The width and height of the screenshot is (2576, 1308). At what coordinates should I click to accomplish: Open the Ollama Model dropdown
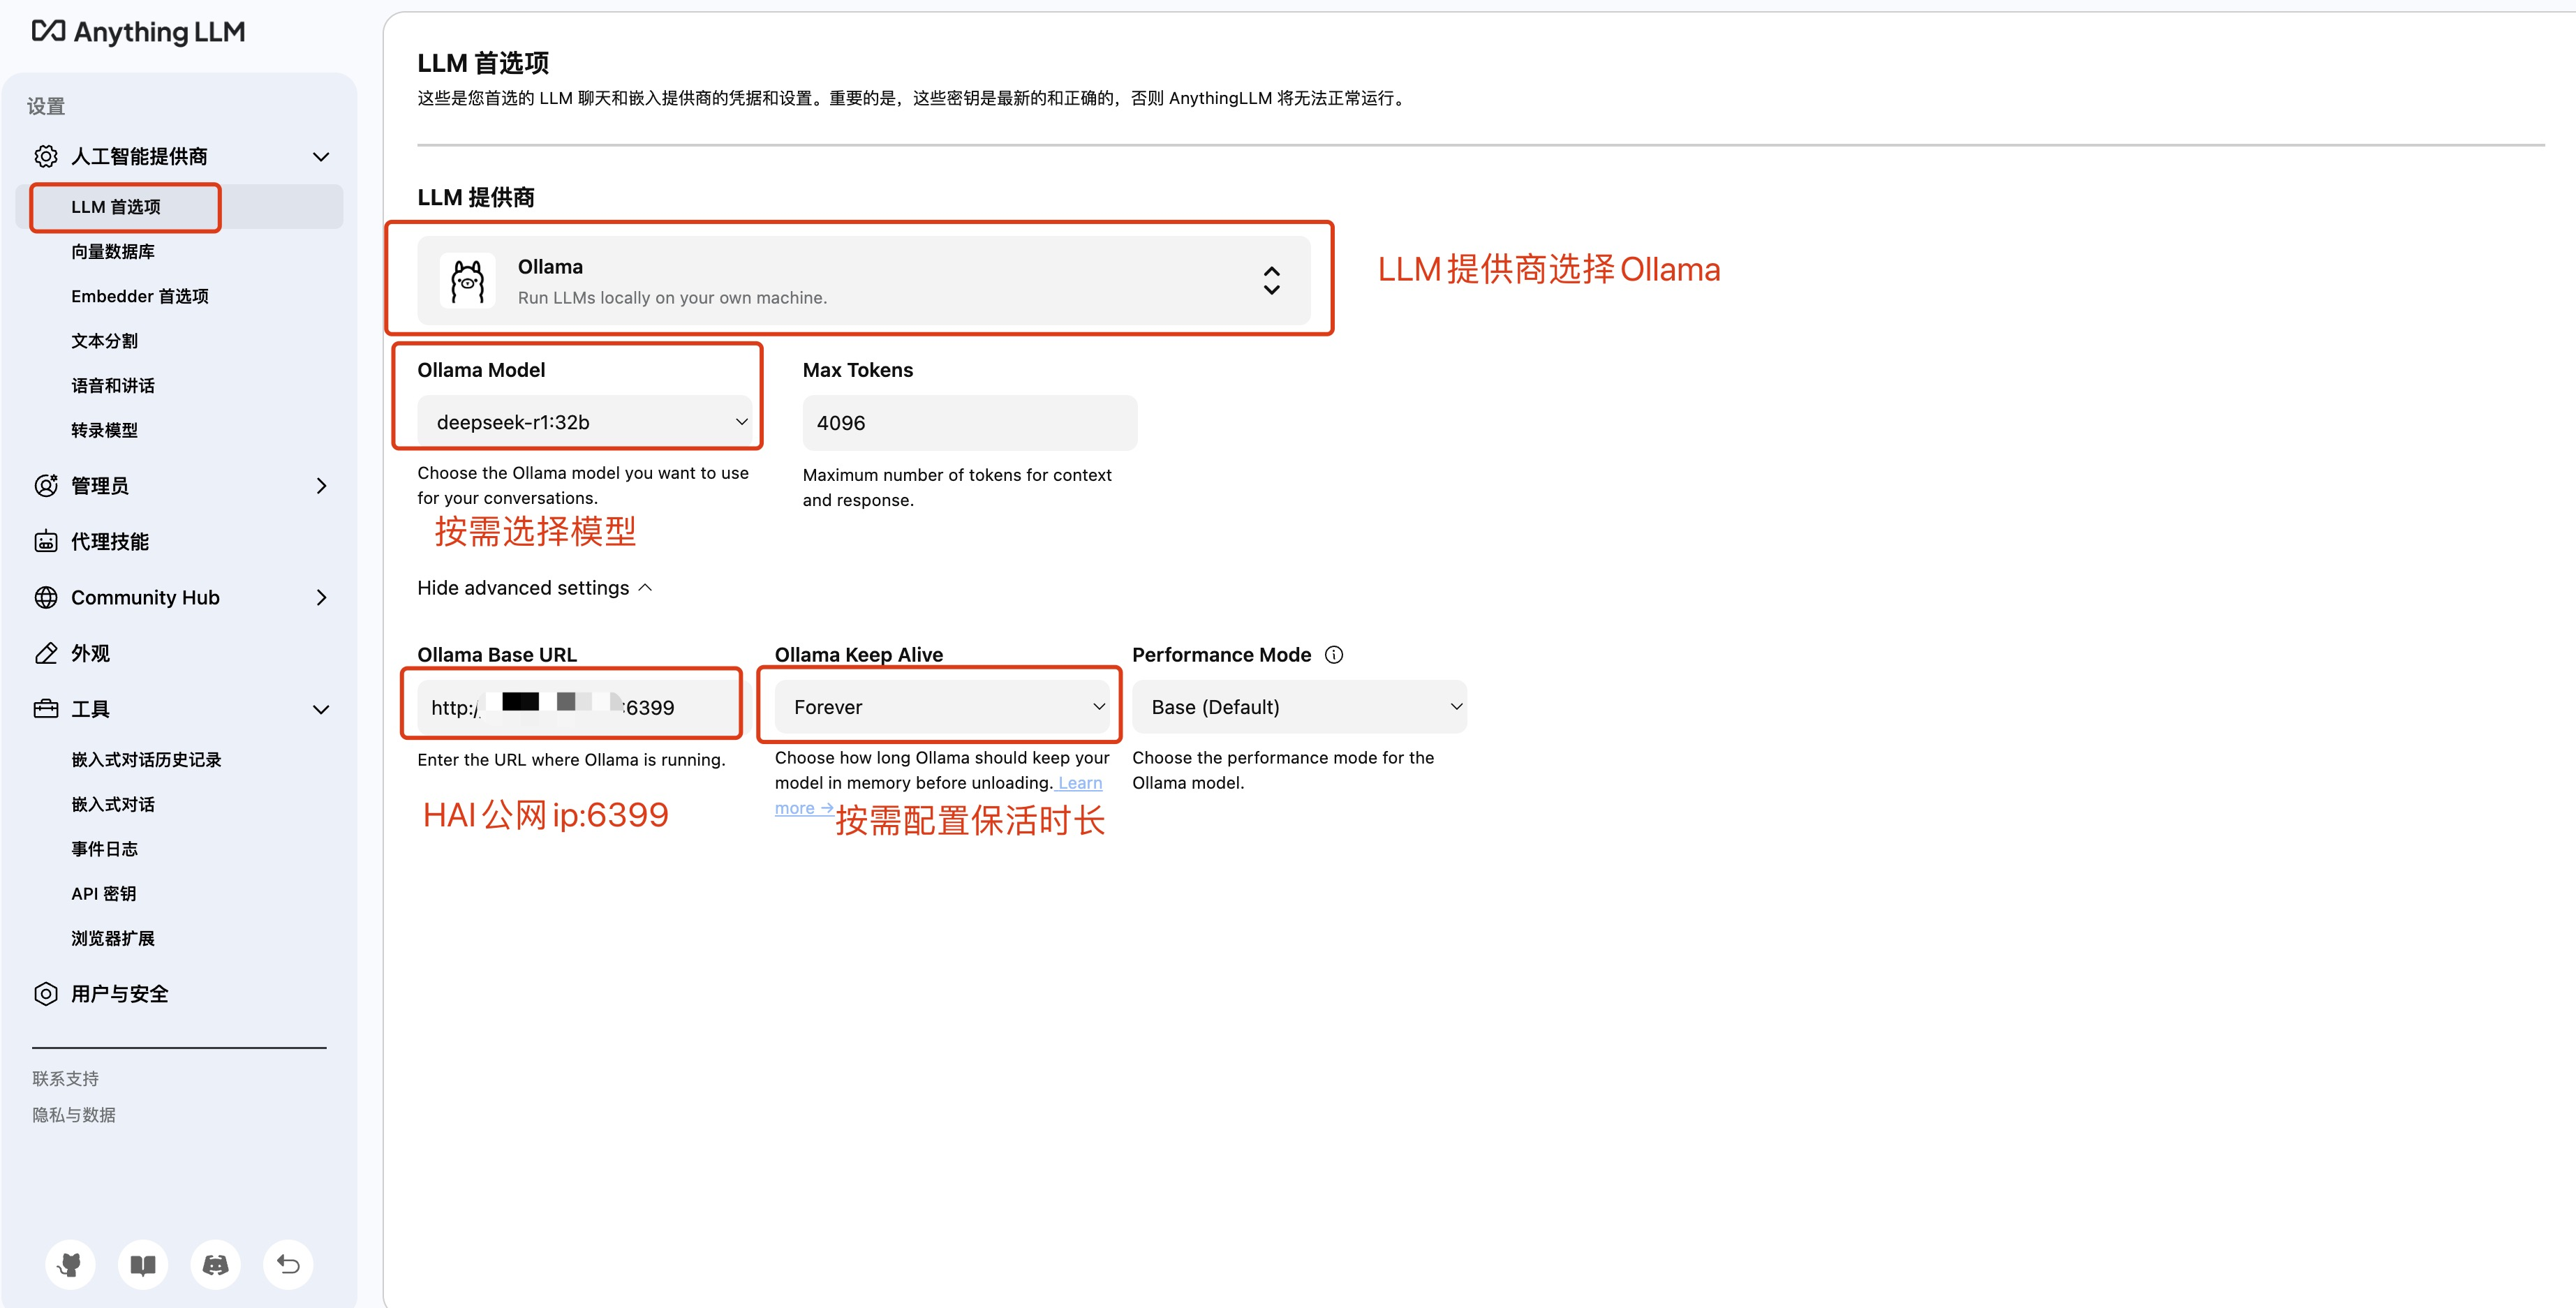point(584,422)
